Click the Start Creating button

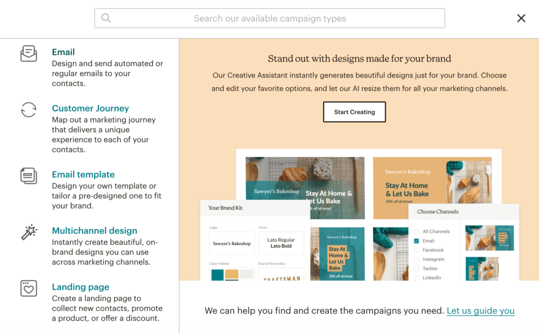click(354, 112)
